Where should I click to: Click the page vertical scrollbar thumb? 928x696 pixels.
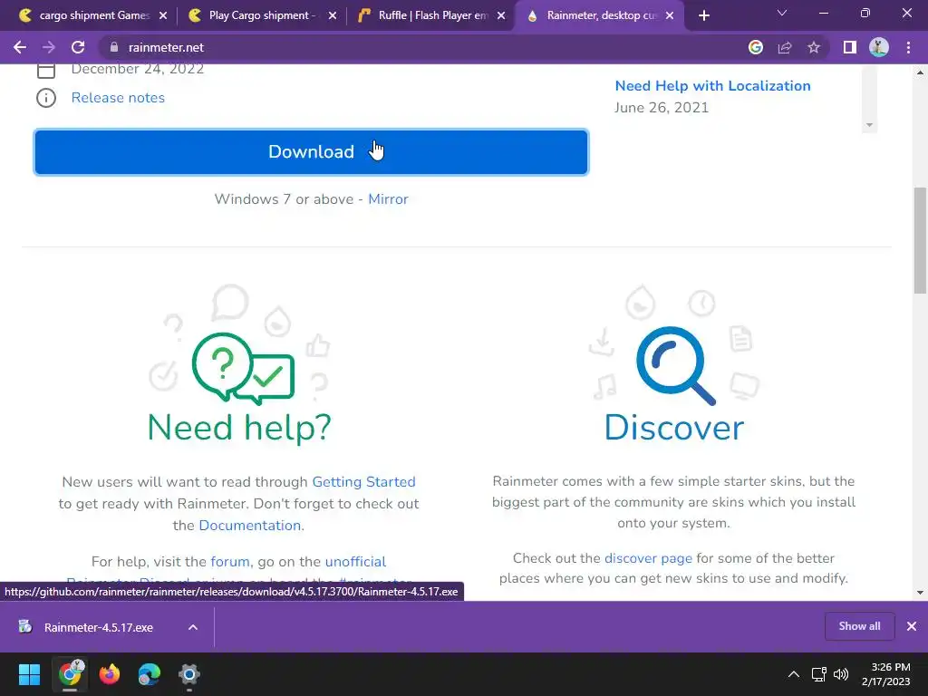click(921, 240)
